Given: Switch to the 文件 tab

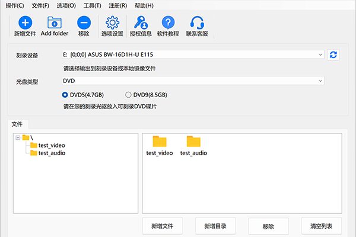Looking at the screenshot, I should click(x=17, y=124).
